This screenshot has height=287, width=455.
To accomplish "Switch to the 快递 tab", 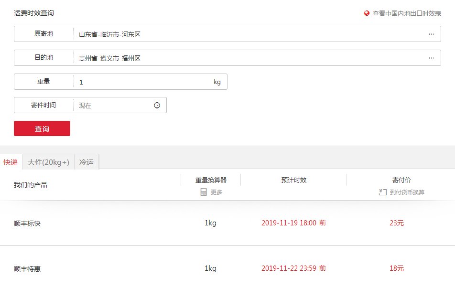I will click(11, 162).
